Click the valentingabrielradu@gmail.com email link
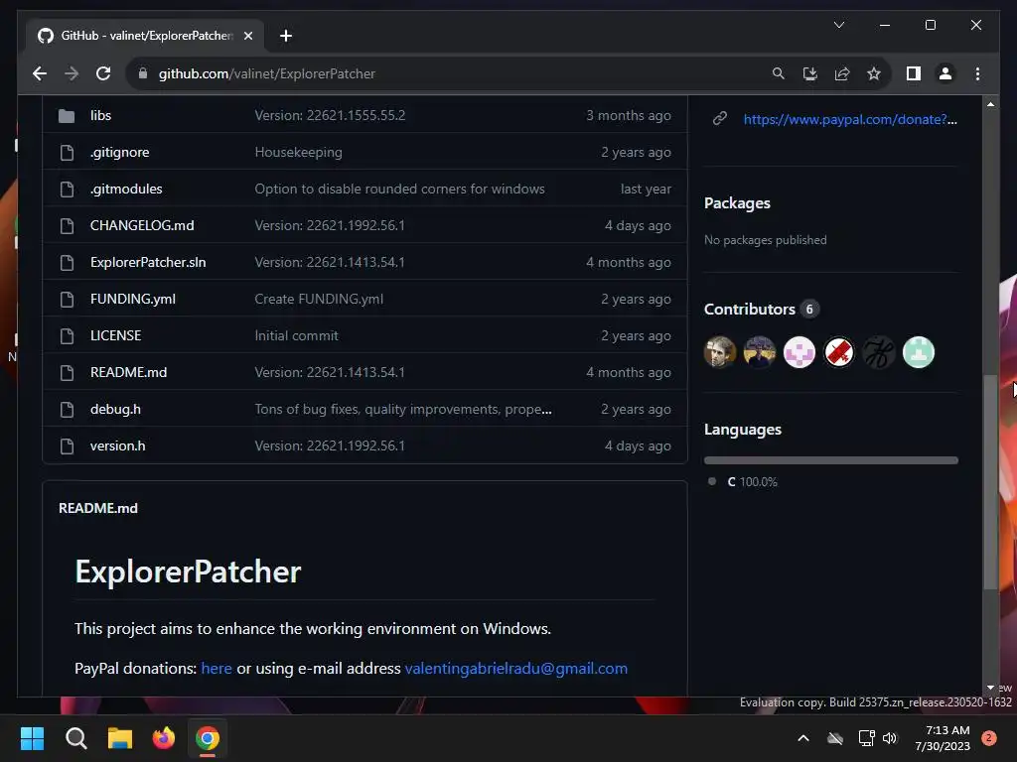The image size is (1017, 762). 515,669
